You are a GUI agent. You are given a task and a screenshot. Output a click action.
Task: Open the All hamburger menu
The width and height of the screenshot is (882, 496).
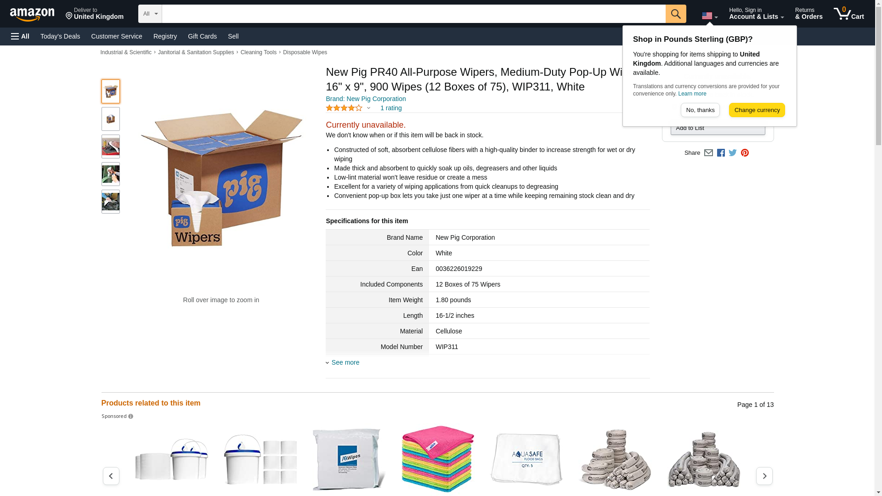[x=20, y=36]
